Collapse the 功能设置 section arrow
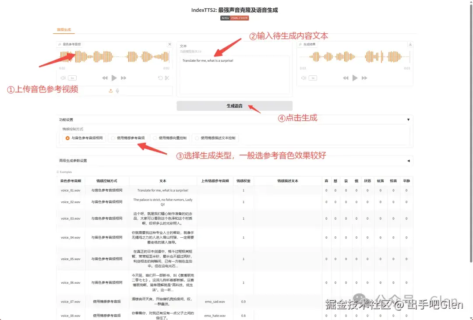This screenshot has width=473, height=320. click(x=408, y=120)
